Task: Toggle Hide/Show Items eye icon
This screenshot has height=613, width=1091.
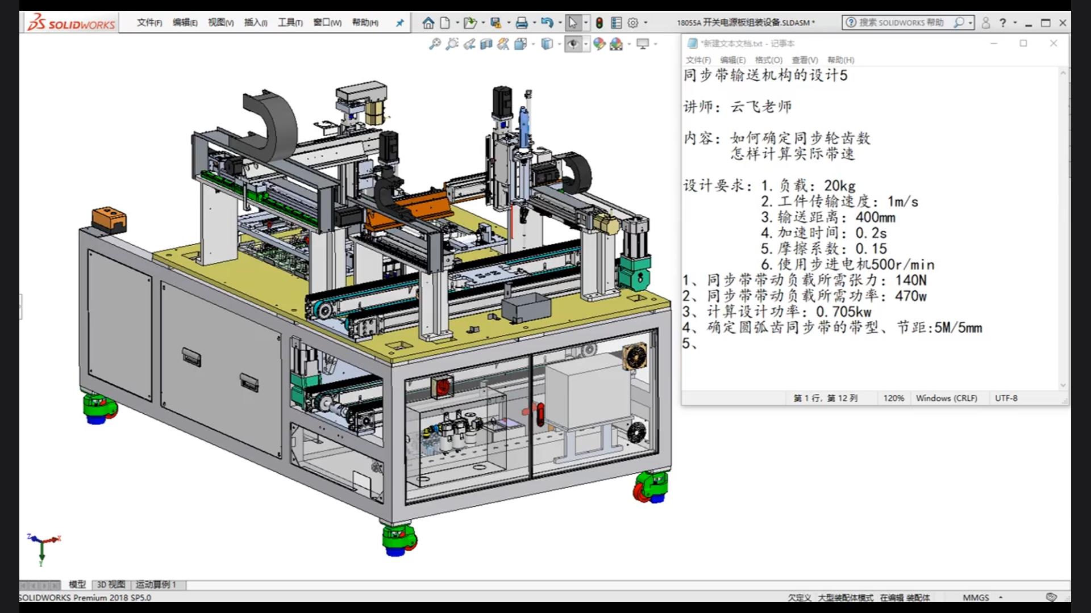Action: (573, 44)
